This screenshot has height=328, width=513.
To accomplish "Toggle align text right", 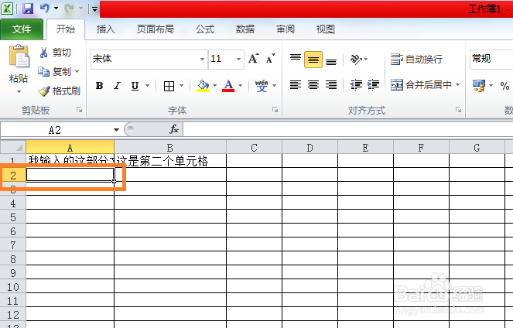I will [x=331, y=85].
